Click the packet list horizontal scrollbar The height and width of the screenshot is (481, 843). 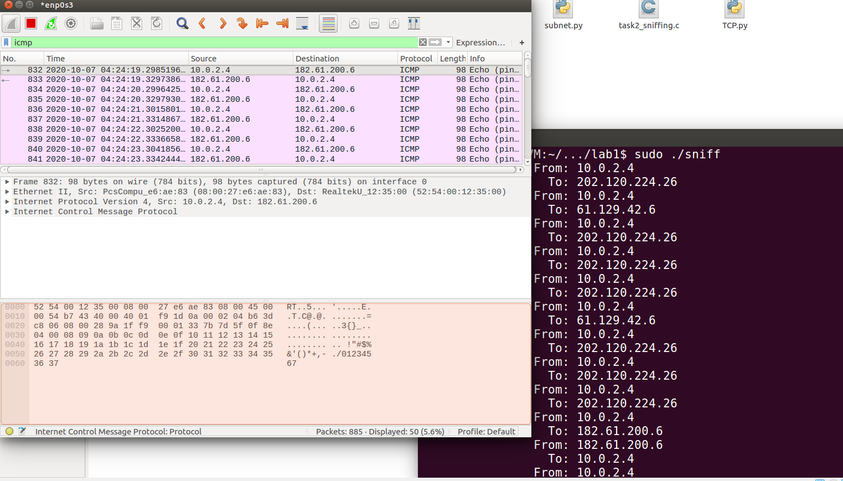tap(261, 170)
